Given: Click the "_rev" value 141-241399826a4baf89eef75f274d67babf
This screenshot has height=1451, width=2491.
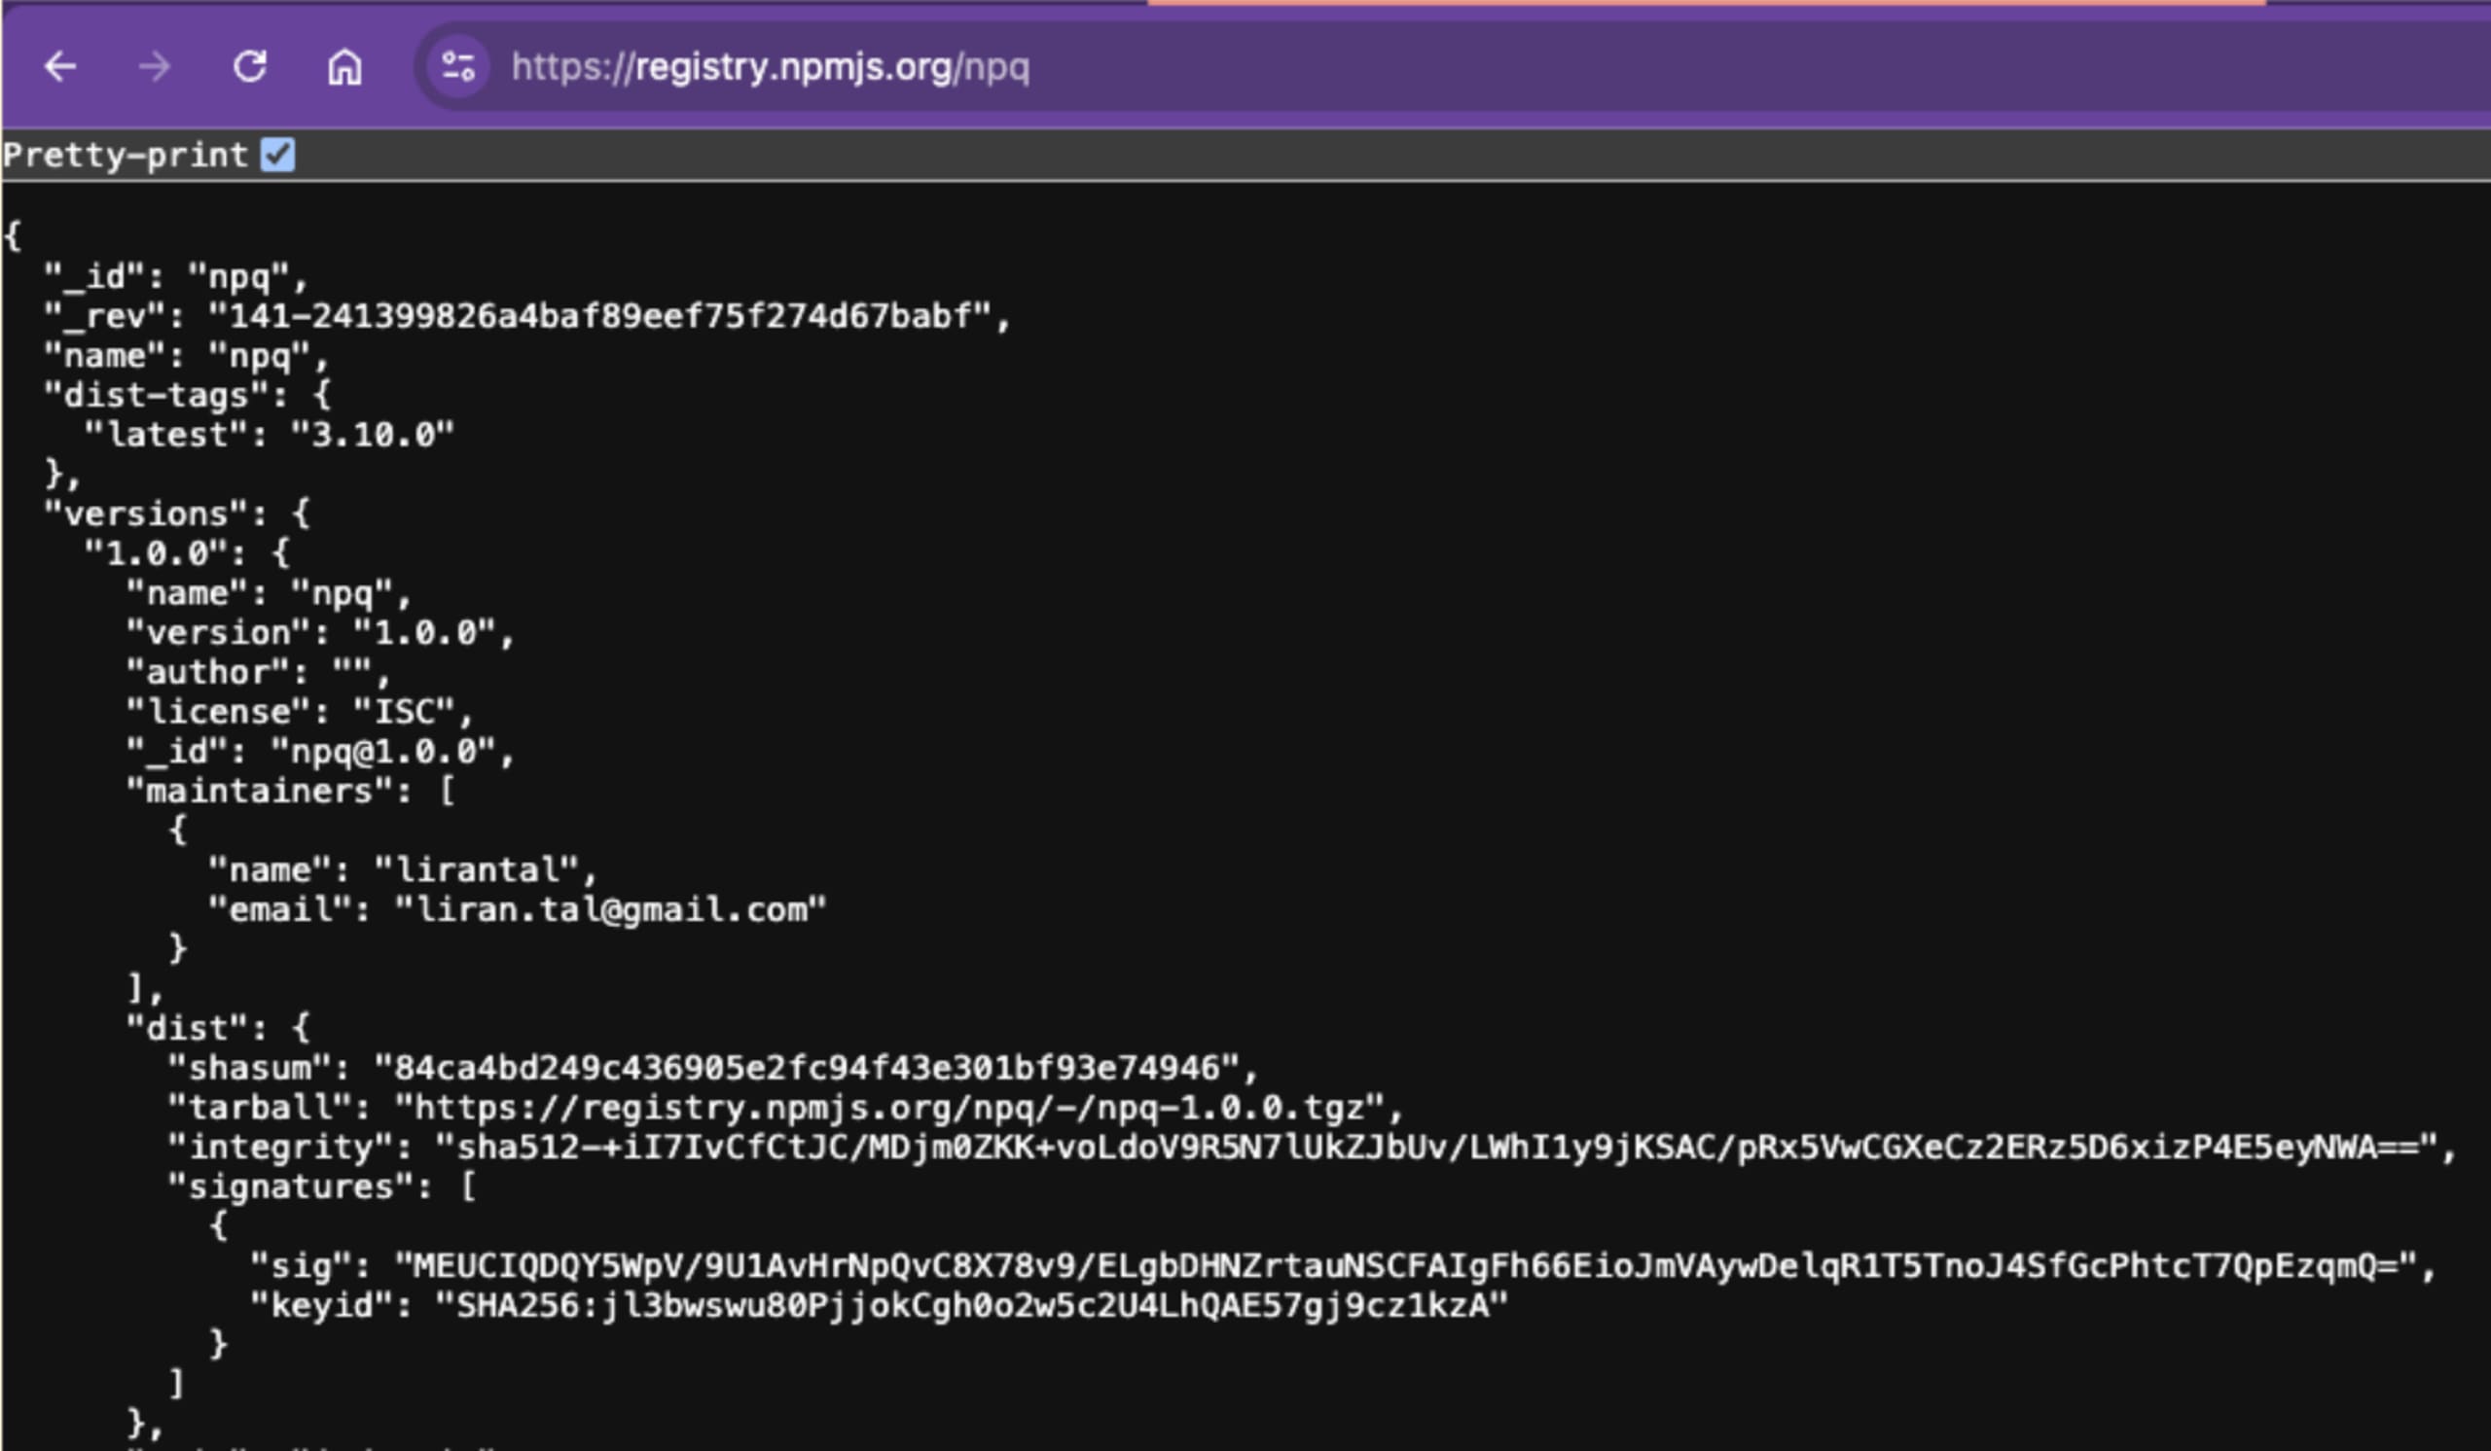Looking at the screenshot, I should pos(599,316).
